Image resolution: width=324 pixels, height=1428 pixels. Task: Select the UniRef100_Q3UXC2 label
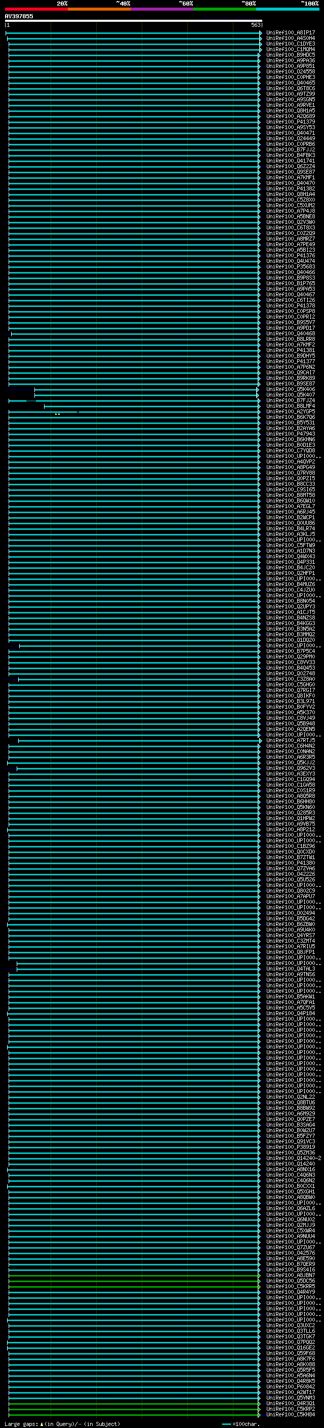point(290,1325)
